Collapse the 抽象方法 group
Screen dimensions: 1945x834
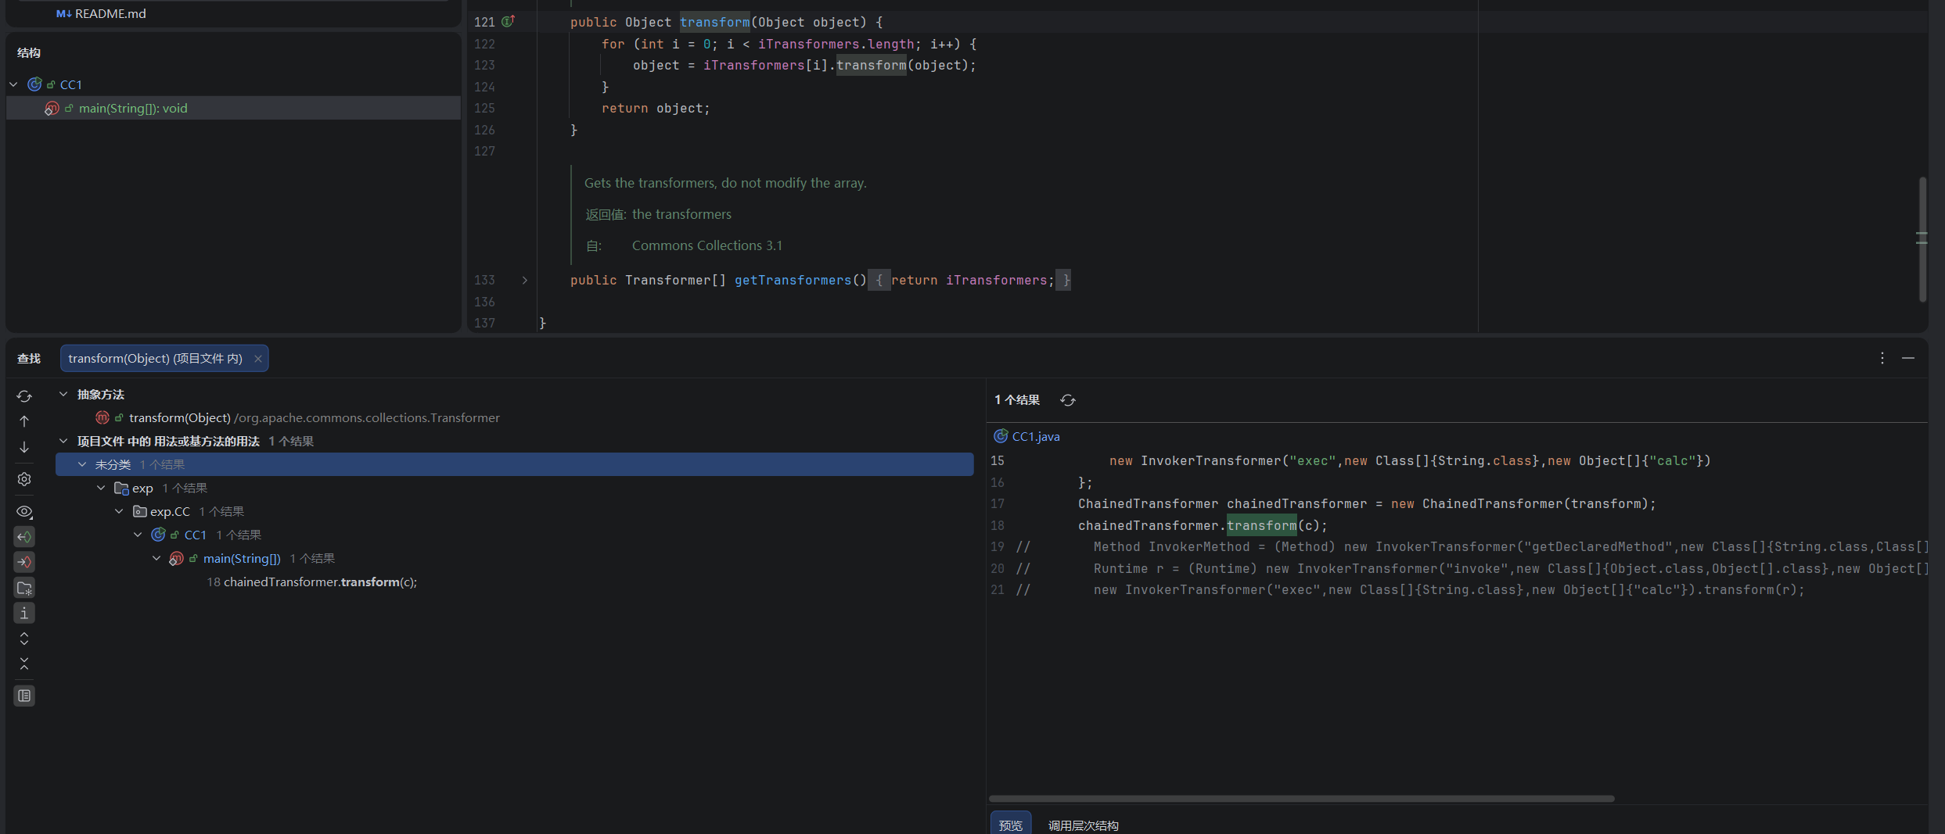pos(63,394)
